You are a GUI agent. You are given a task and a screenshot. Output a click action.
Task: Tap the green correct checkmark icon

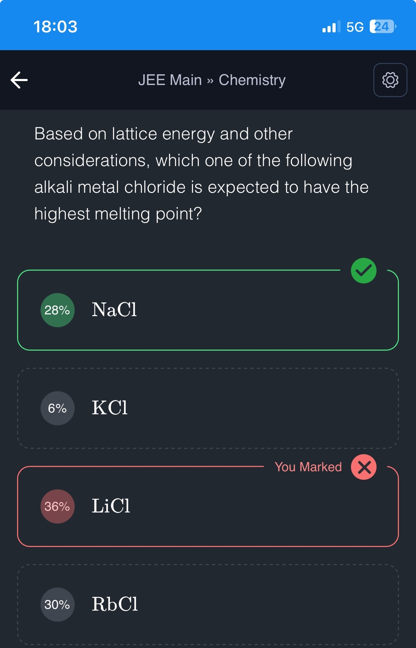[x=363, y=271]
